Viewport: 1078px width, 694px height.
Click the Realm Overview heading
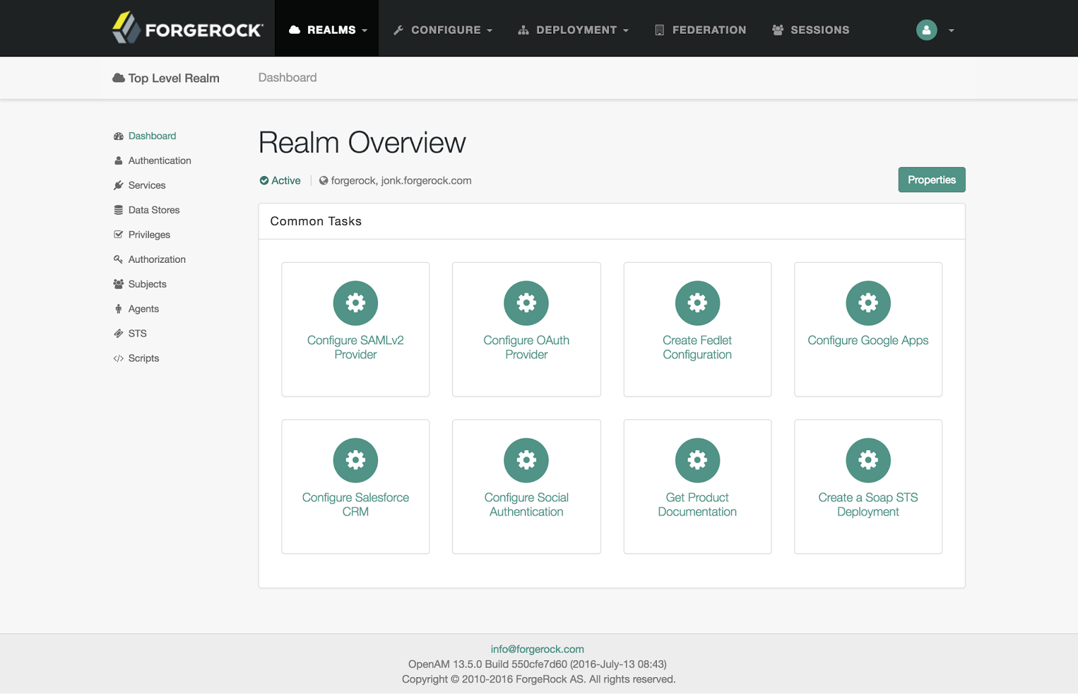point(362,143)
